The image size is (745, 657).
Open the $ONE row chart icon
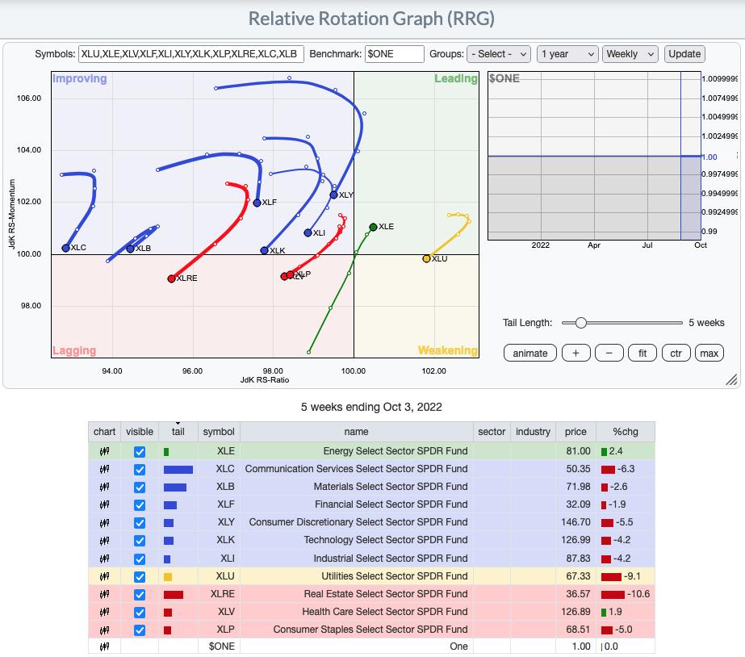[x=105, y=647]
